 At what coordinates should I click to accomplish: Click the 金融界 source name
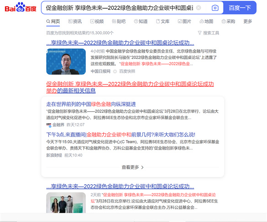[58, 125]
